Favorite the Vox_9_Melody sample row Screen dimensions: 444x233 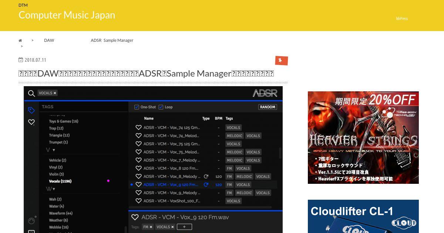coord(138,193)
